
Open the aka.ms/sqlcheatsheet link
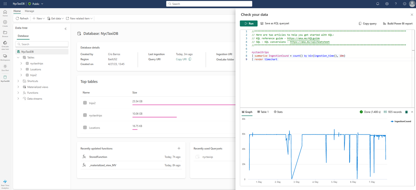[x=310, y=42]
